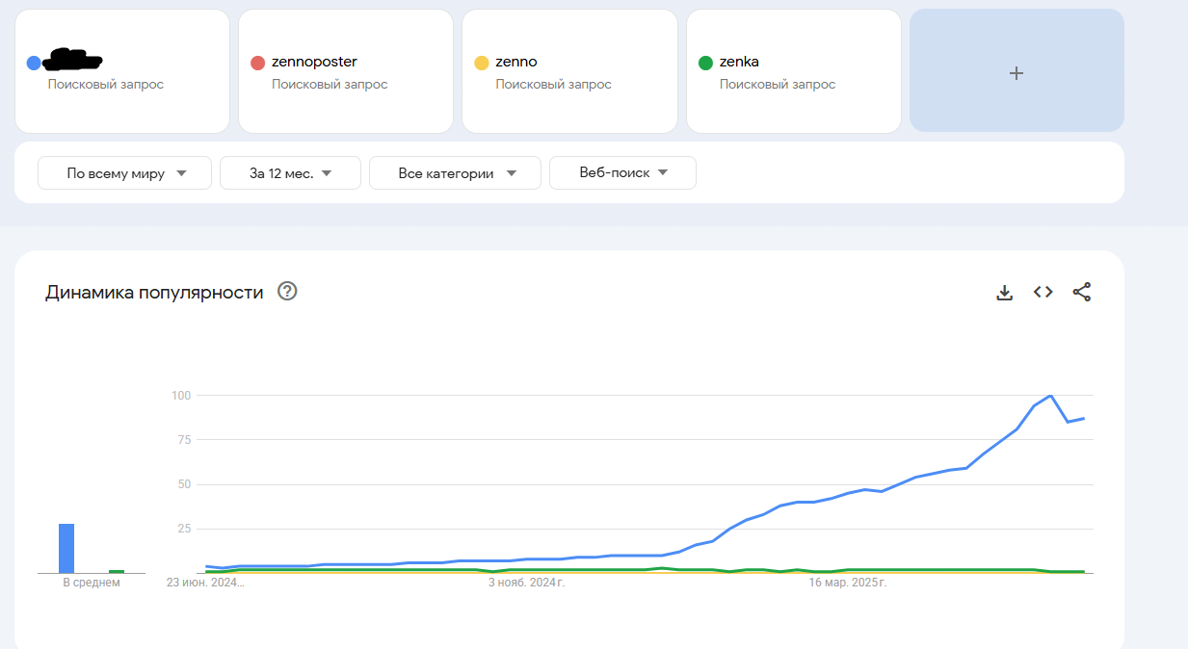Screen dimensions: 1188x649
Task: Open the По всему миру region dropdown
Action: (124, 173)
